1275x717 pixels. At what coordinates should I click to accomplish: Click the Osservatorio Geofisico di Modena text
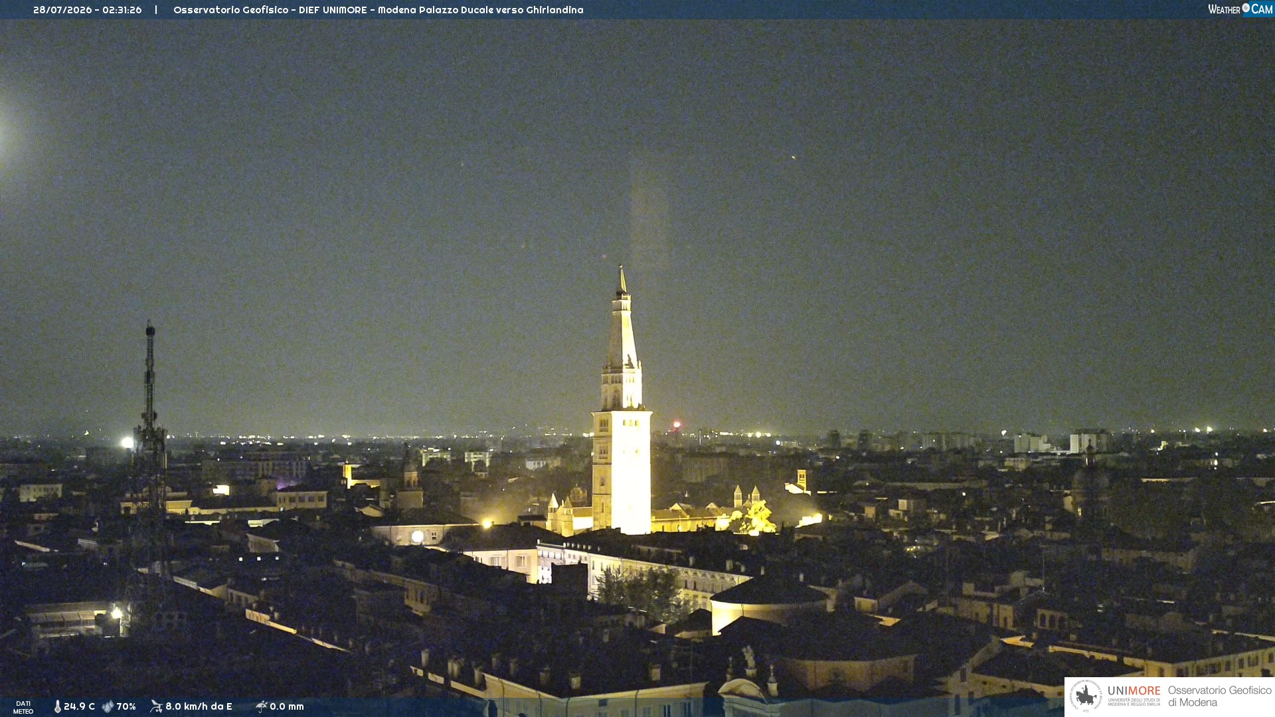(x=1219, y=696)
